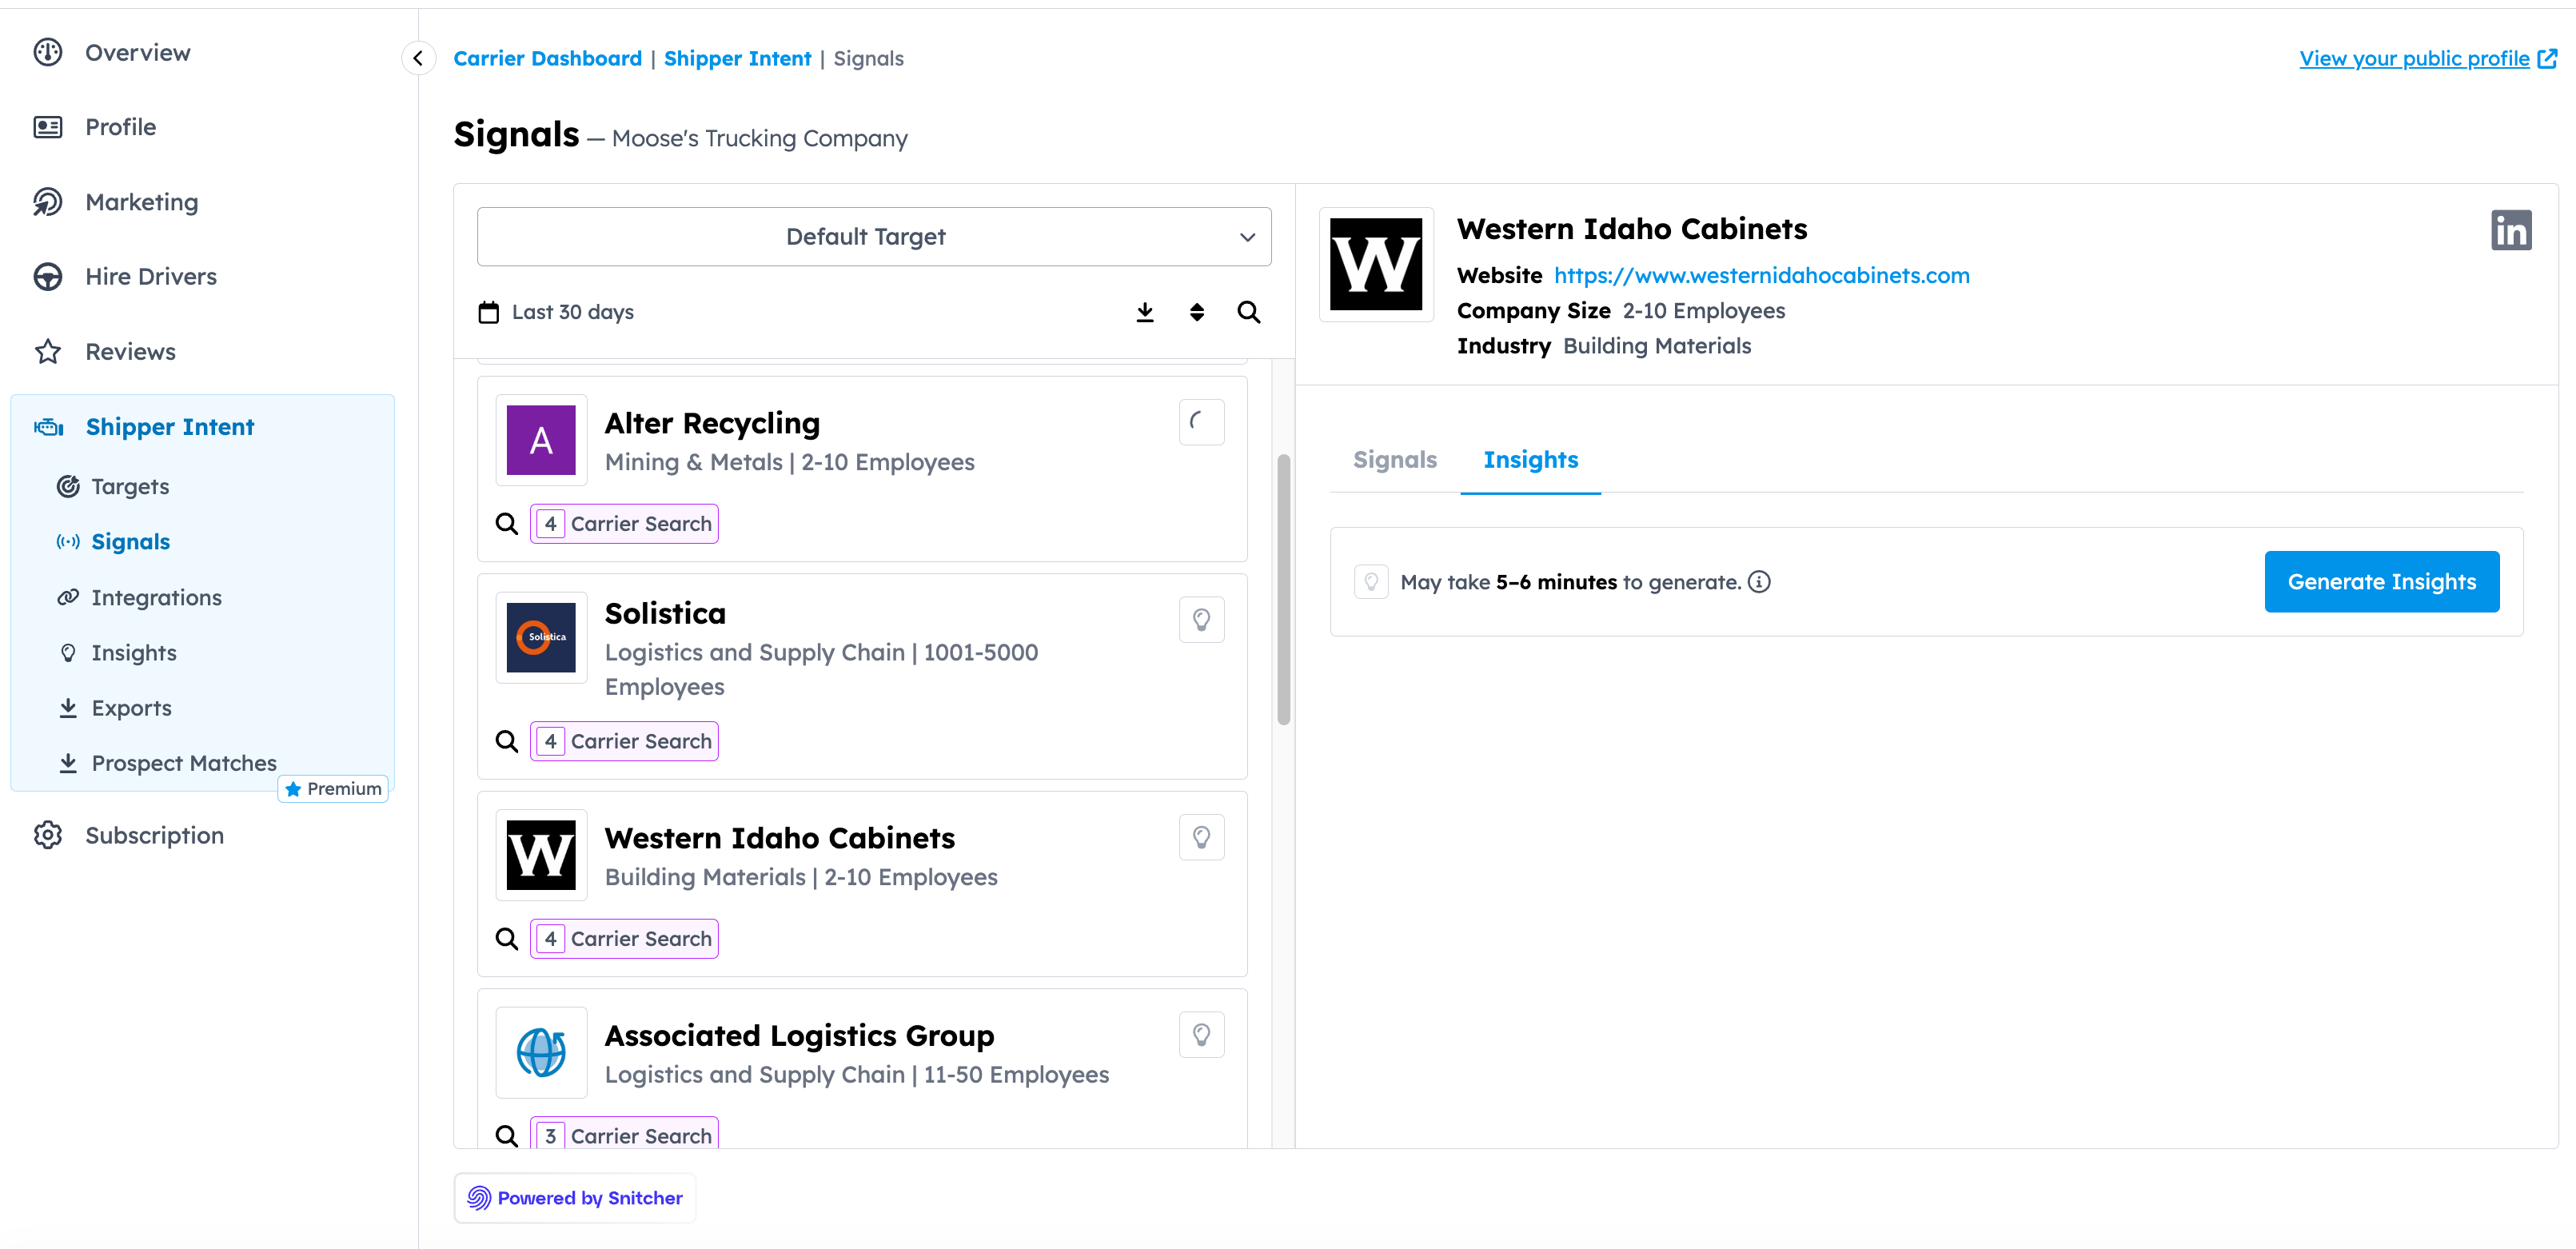Click info icon beside generate time notice

1759,582
